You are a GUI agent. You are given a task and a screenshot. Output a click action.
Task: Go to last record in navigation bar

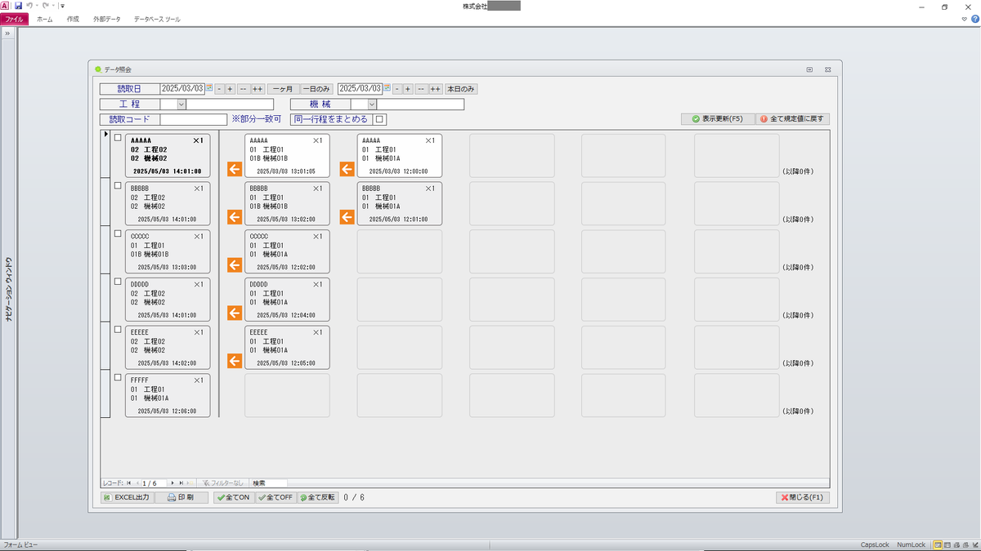click(x=181, y=483)
